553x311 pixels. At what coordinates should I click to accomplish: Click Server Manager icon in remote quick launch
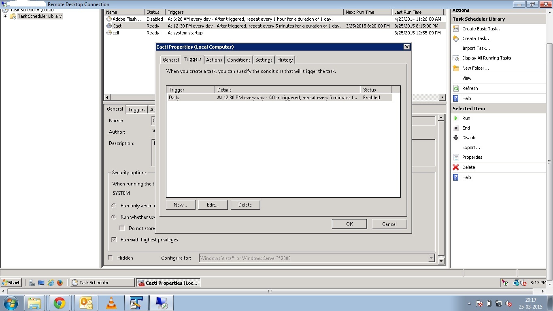pos(32,283)
